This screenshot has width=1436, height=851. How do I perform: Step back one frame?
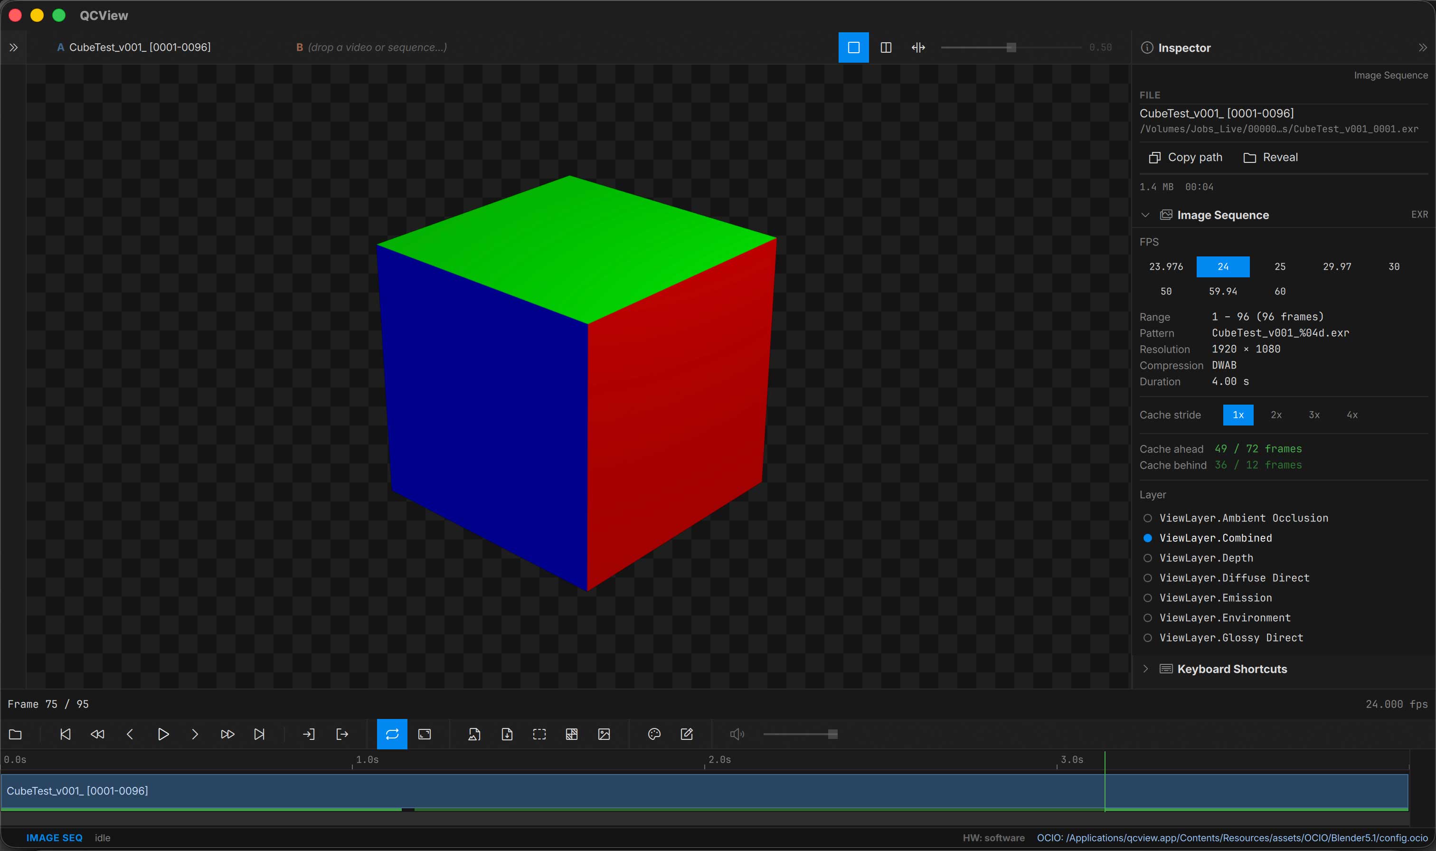click(x=130, y=734)
